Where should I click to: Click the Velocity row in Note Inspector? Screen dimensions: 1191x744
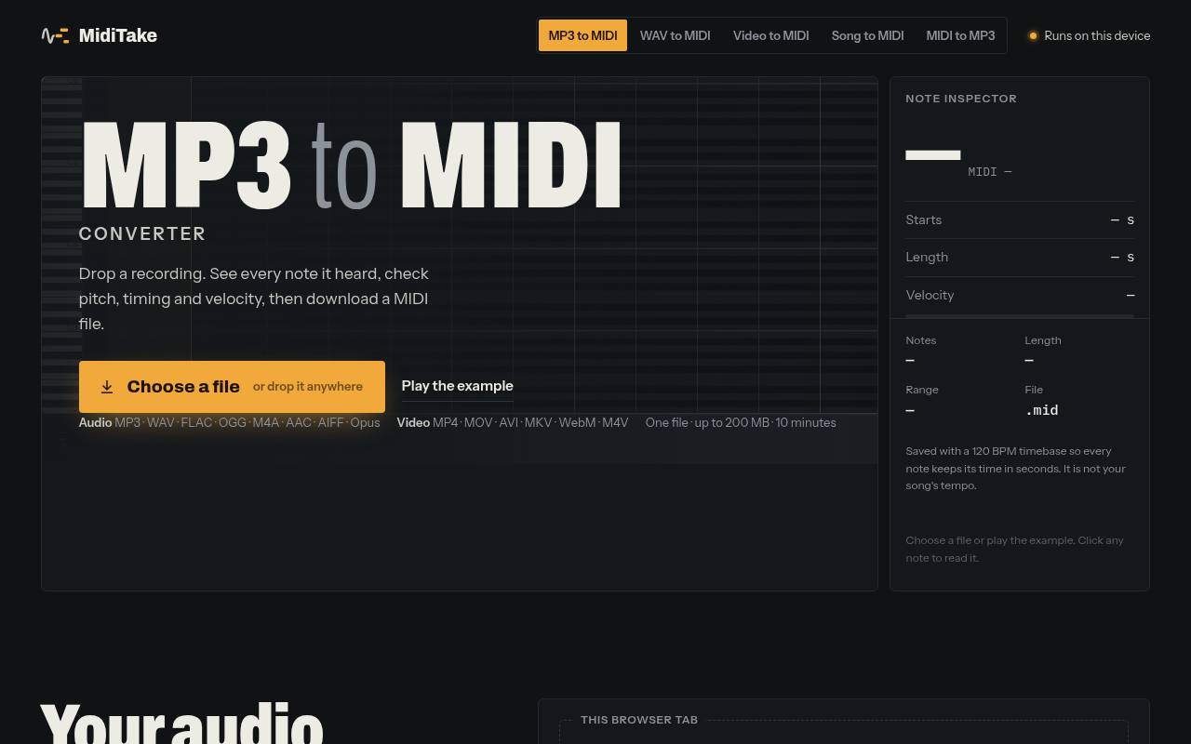coord(1020,295)
